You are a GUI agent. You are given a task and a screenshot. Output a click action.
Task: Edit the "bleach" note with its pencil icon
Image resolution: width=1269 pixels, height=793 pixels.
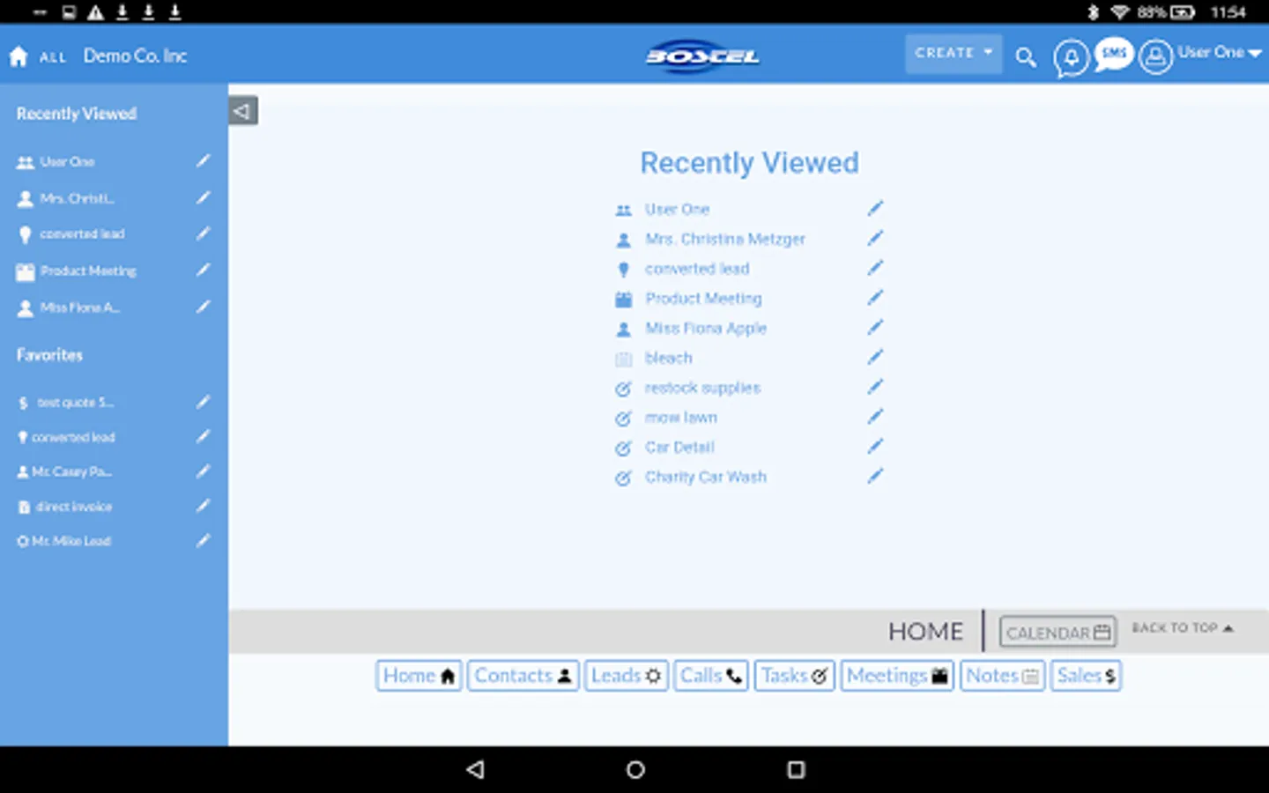coord(876,357)
